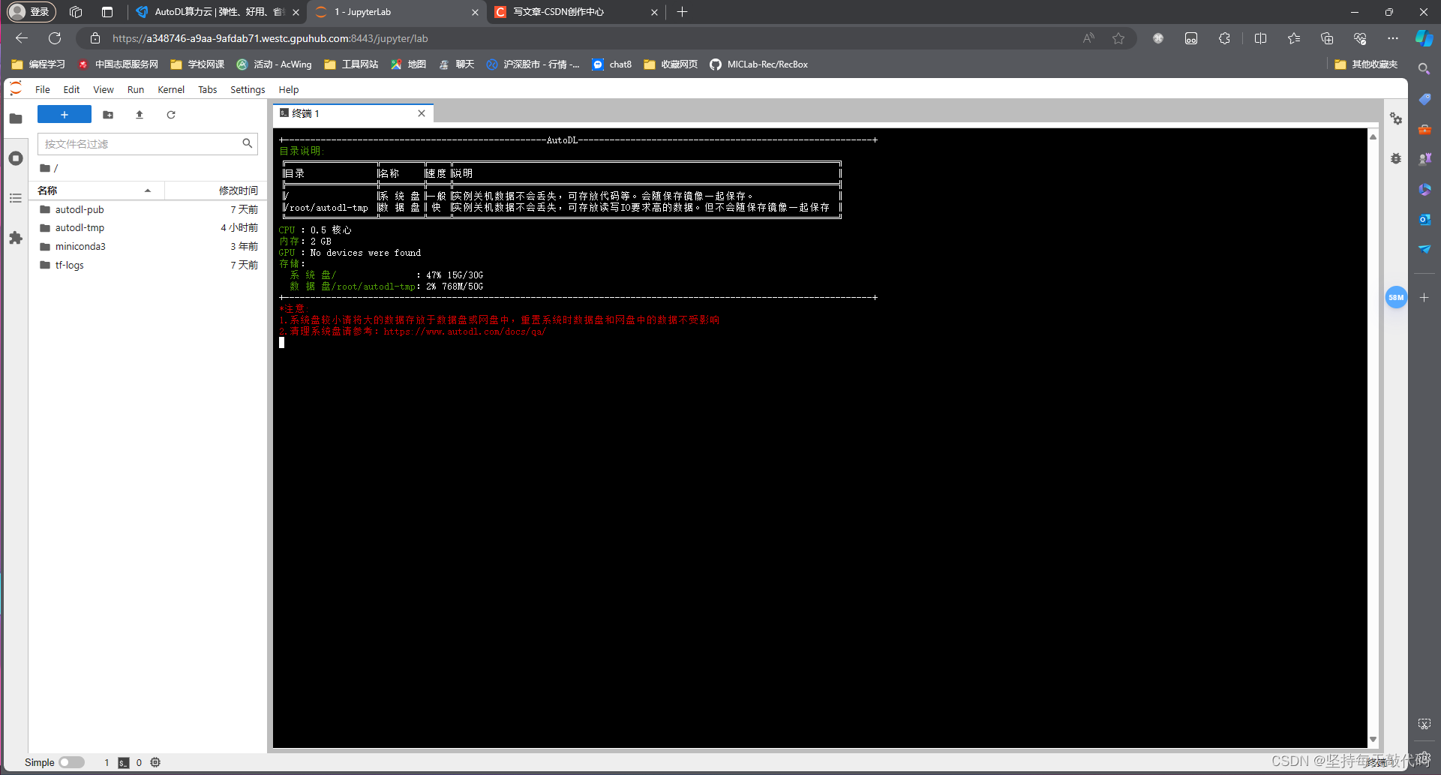Open the Run menu
This screenshot has height=775, width=1441.
click(136, 89)
